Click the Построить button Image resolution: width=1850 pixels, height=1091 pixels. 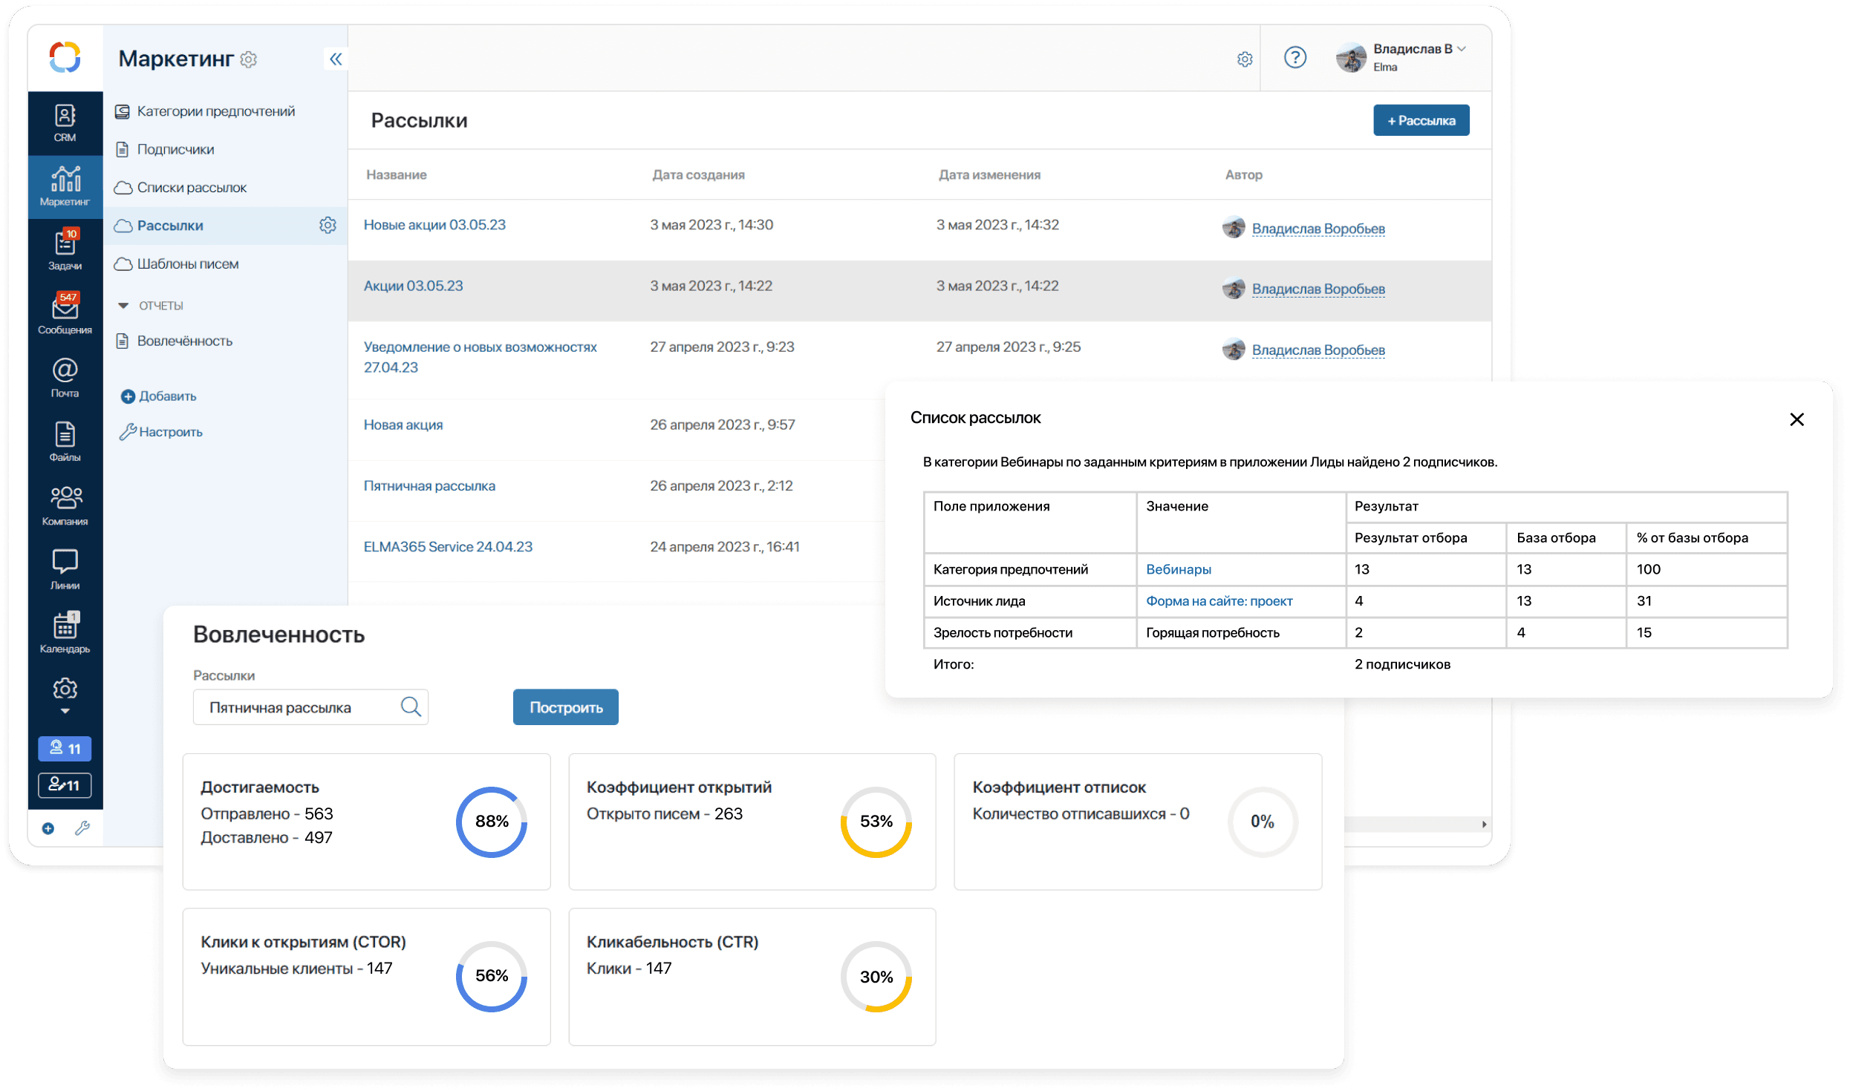(x=565, y=707)
